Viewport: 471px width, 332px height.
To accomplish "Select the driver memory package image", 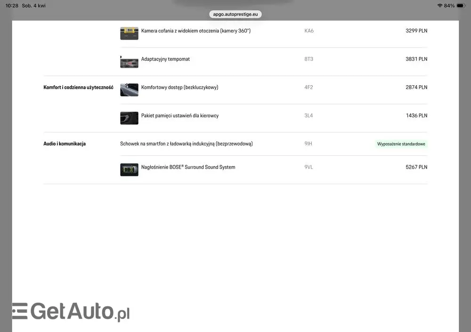I will [129, 118].
